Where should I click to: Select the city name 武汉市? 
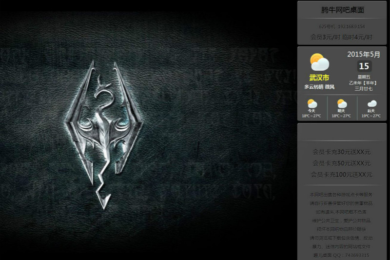pos(319,78)
